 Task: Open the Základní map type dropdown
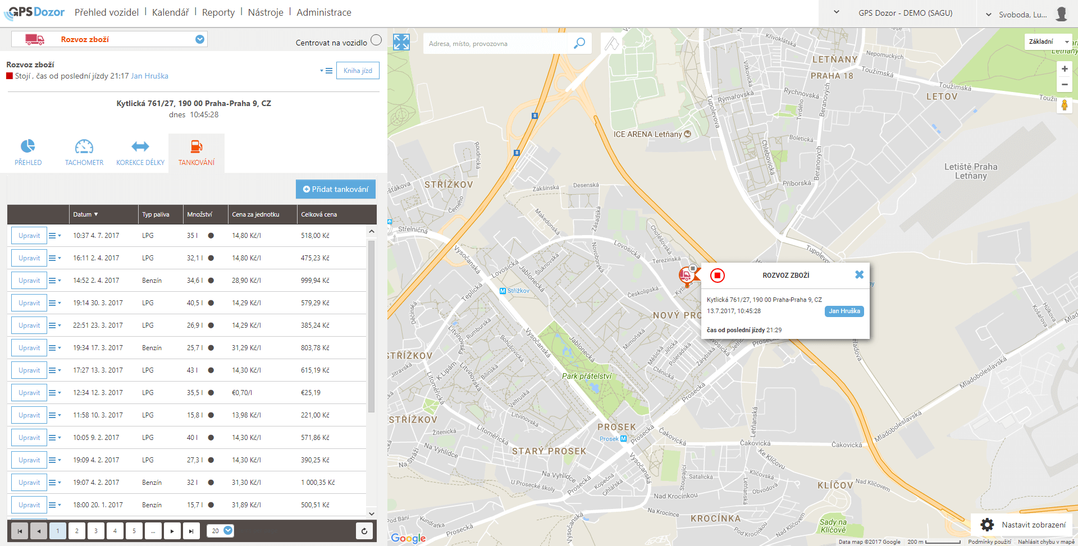coord(1048,42)
